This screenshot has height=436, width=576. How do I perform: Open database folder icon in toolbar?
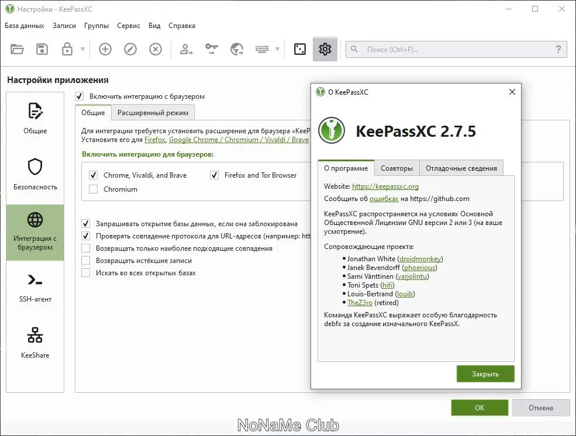click(17, 49)
